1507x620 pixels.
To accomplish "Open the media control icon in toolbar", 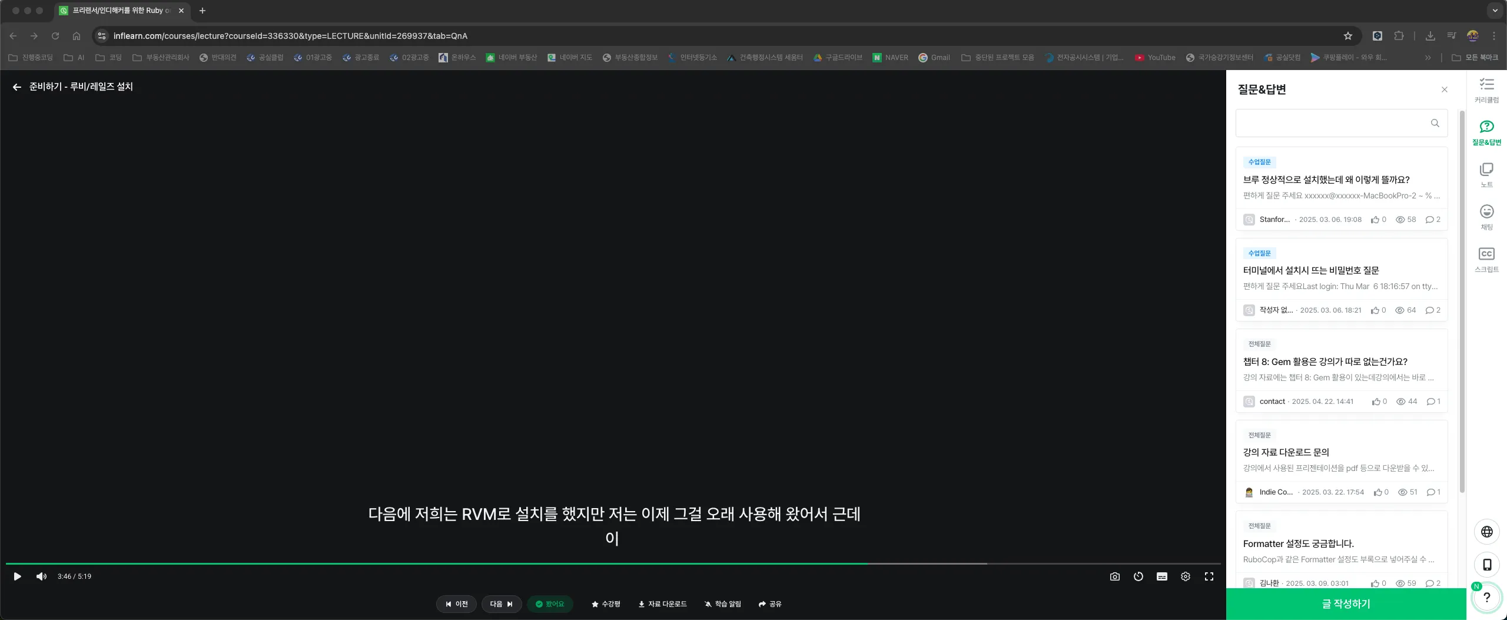I will click(x=1452, y=36).
